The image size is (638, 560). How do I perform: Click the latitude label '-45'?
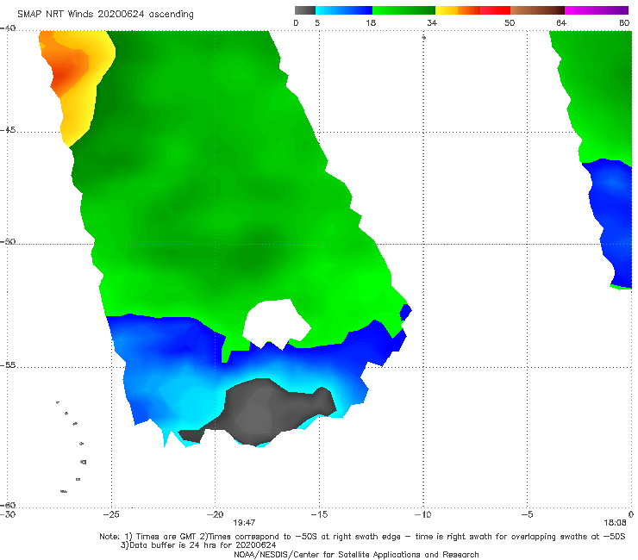pos(8,130)
